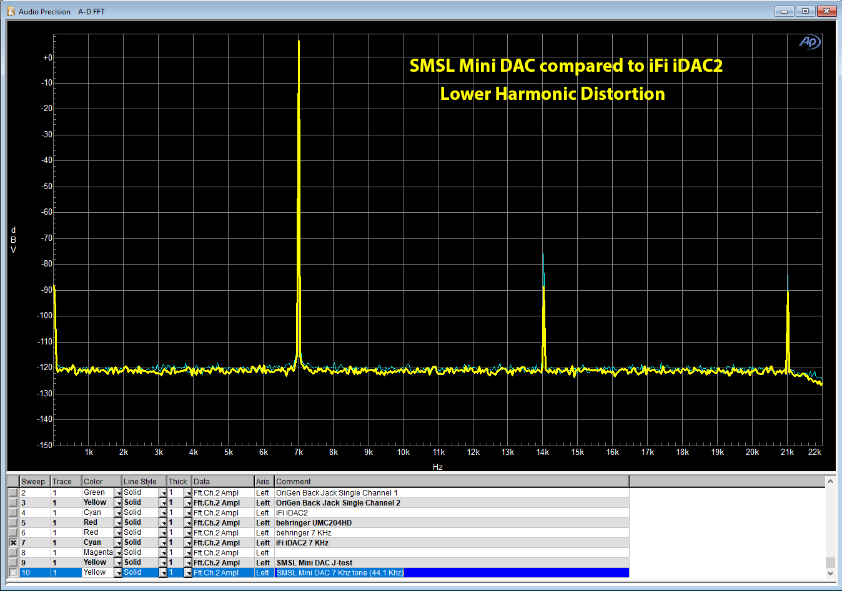The image size is (842, 591).
Task: Select the Fft.Ch.2 Ampl data cell for sweep 10
Action: pyautogui.click(x=223, y=573)
